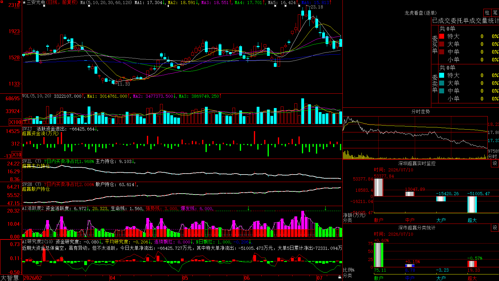Click the 超赢主力持仓 label
Image resolution: width=499 pixels, height=281 pixels.
pyautogui.click(x=36, y=166)
